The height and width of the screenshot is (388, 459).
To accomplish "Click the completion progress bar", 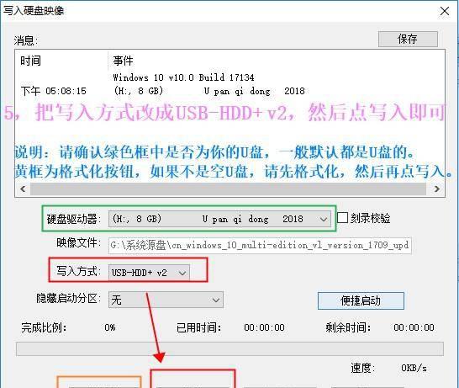I will tap(229, 348).
